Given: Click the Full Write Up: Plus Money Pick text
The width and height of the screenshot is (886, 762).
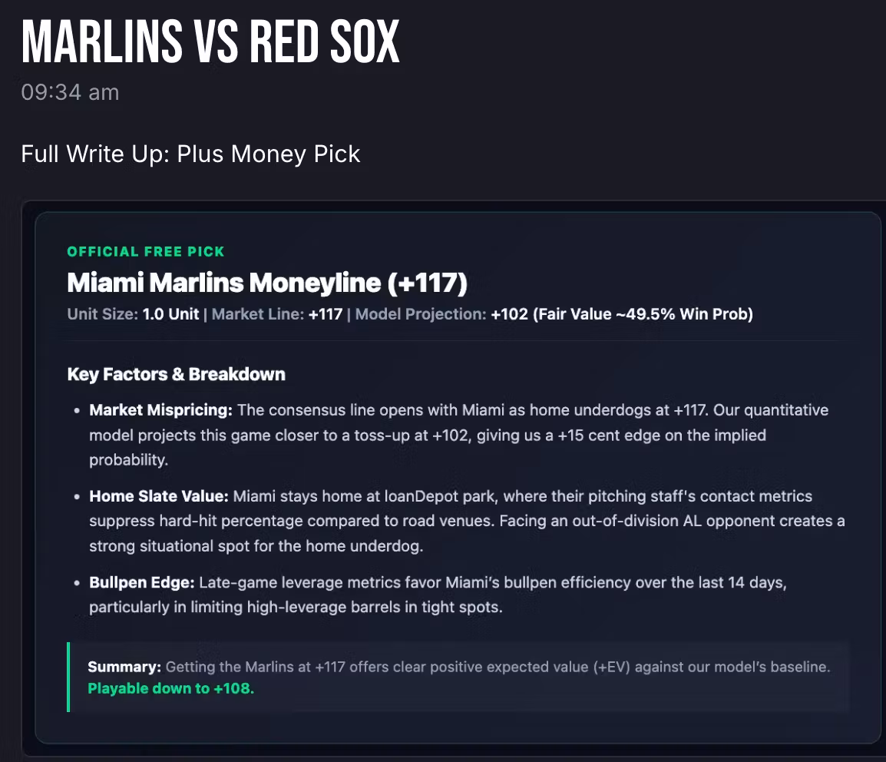Looking at the screenshot, I should [190, 154].
